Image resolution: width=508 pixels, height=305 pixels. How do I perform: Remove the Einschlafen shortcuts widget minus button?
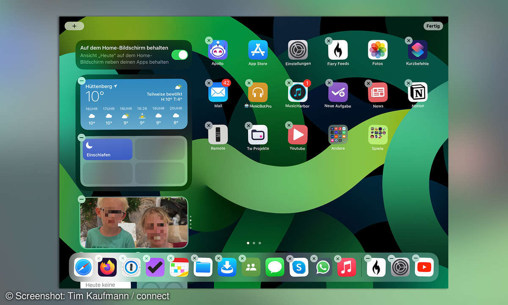pyautogui.click(x=82, y=138)
